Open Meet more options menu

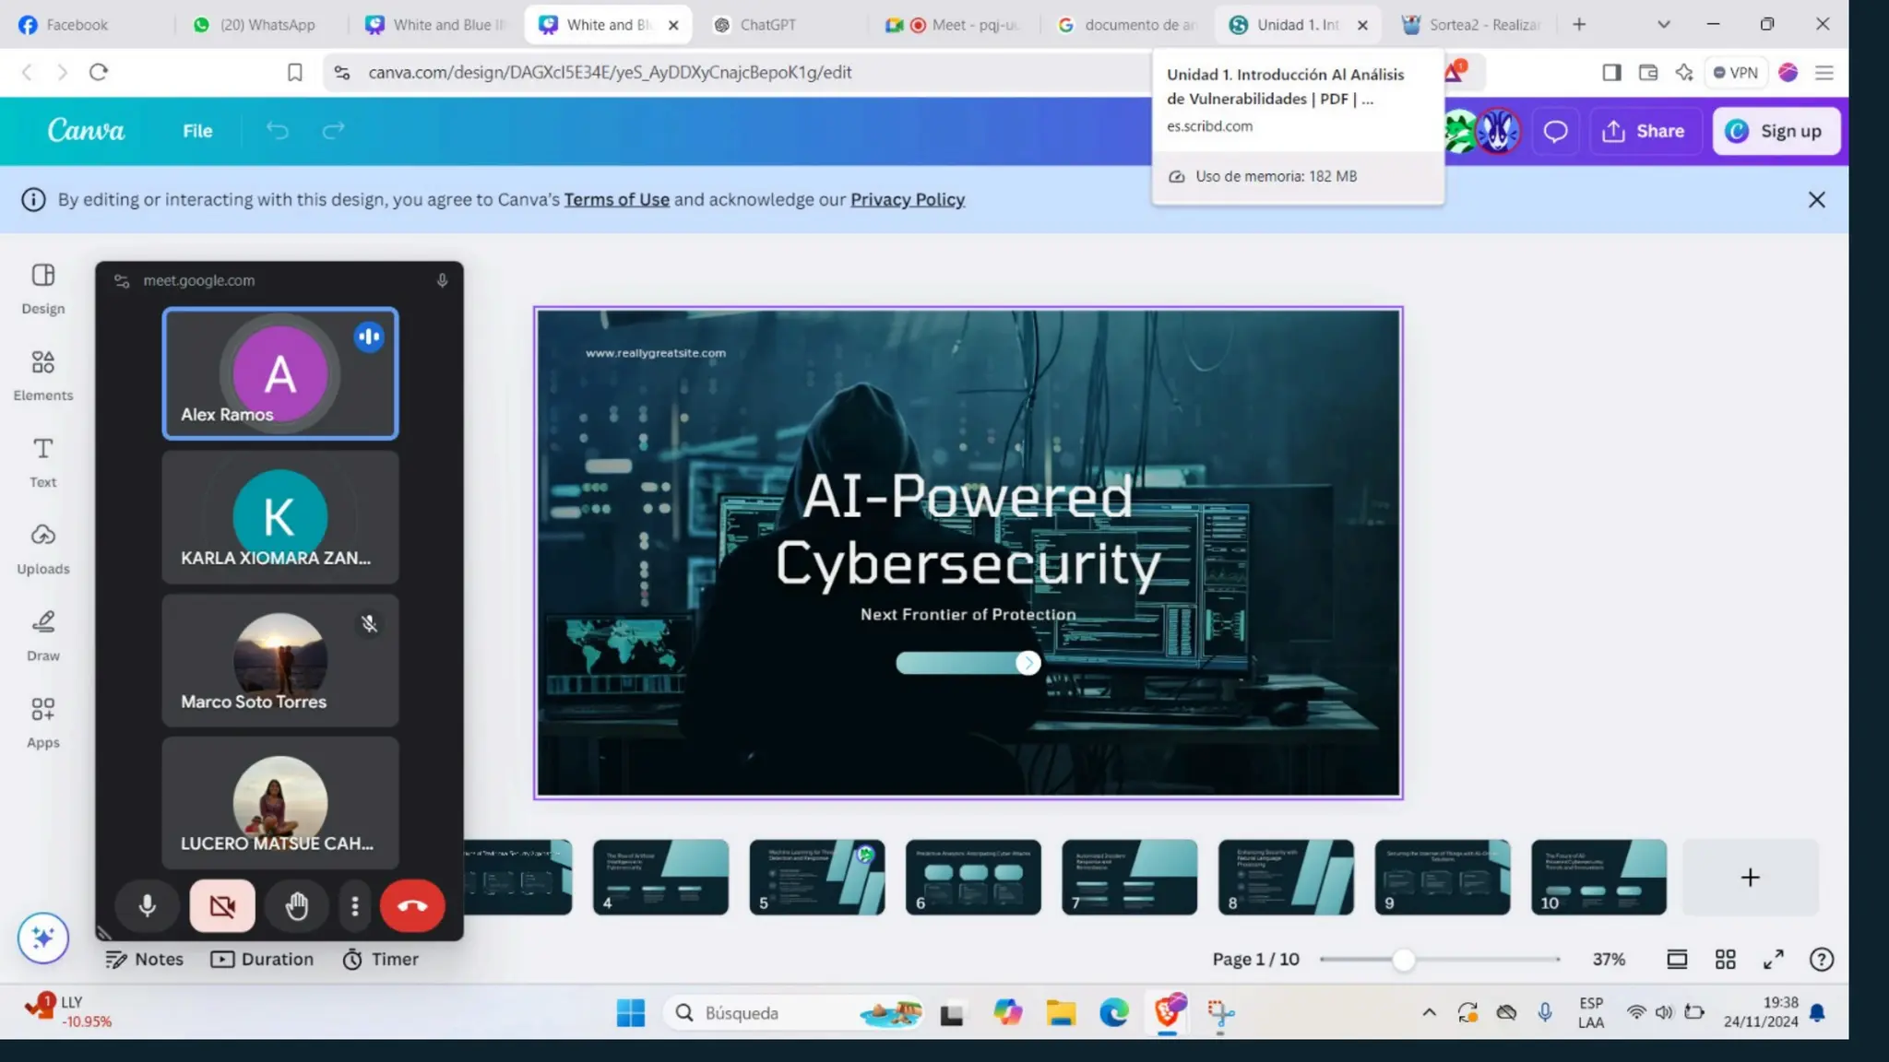tap(355, 906)
